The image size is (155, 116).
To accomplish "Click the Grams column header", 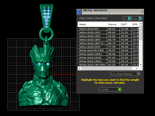I will 113,24.
